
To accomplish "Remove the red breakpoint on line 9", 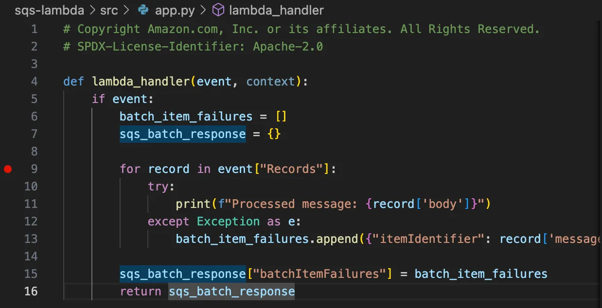I will pyautogui.click(x=7, y=169).
